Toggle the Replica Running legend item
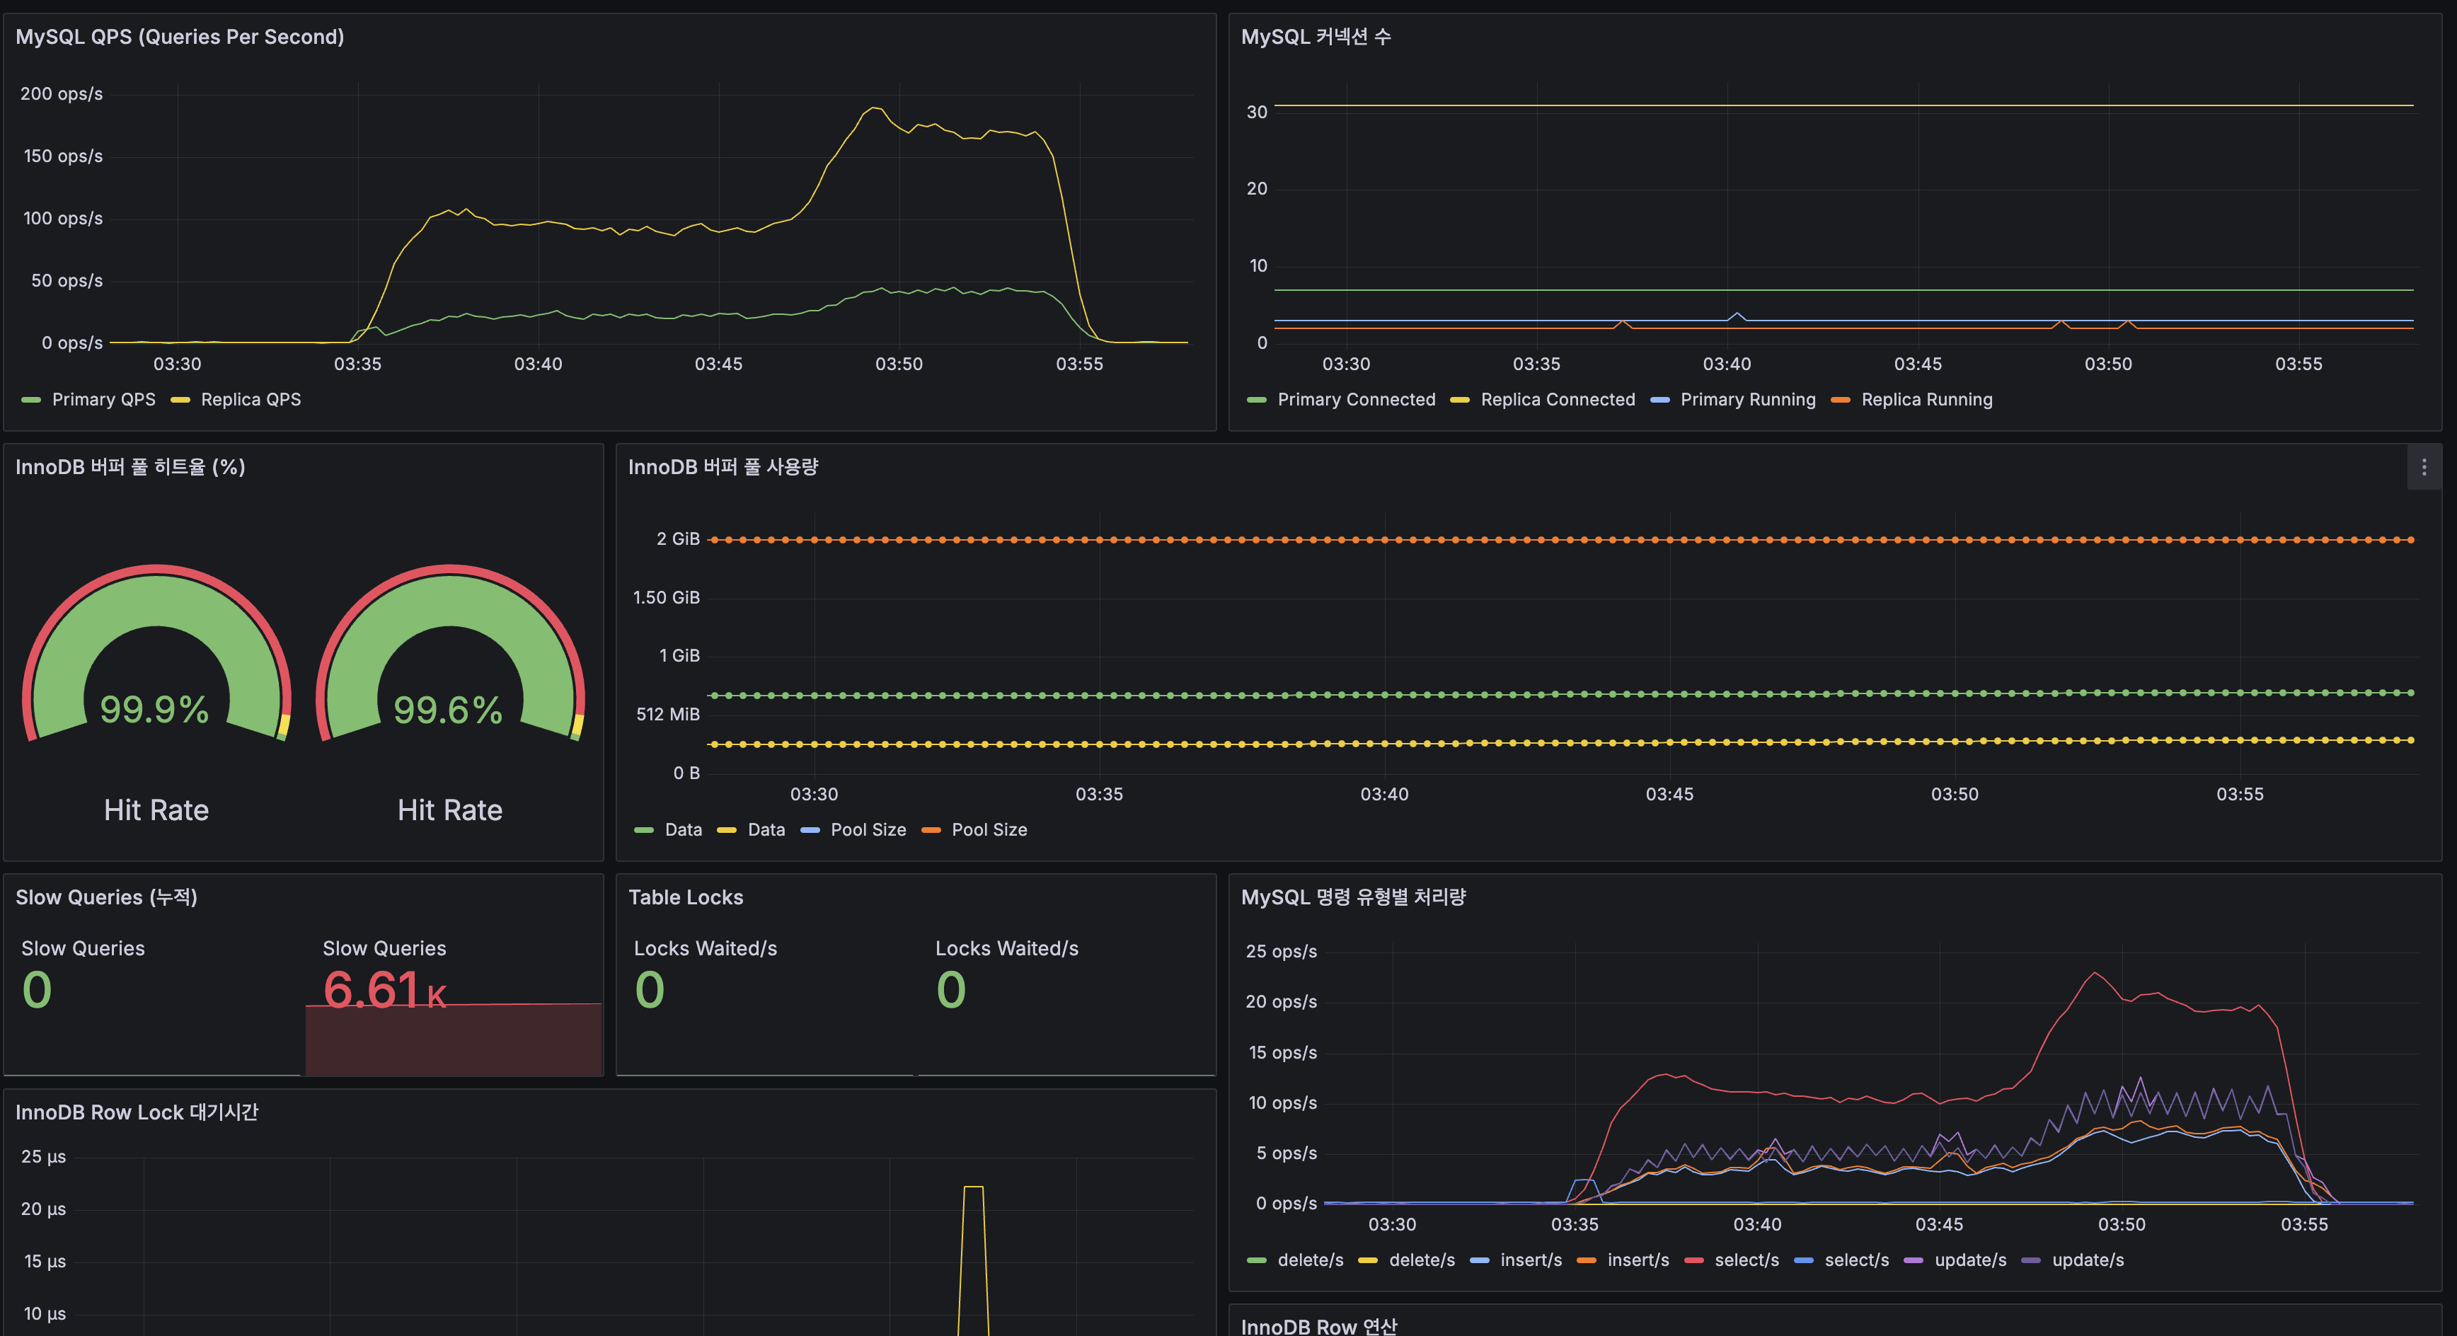The height and width of the screenshot is (1336, 2457). pyautogui.click(x=1926, y=400)
